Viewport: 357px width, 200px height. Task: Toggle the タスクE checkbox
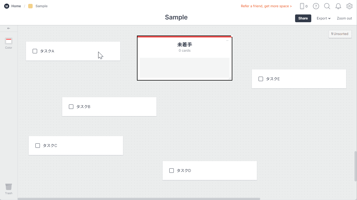pos(261,79)
